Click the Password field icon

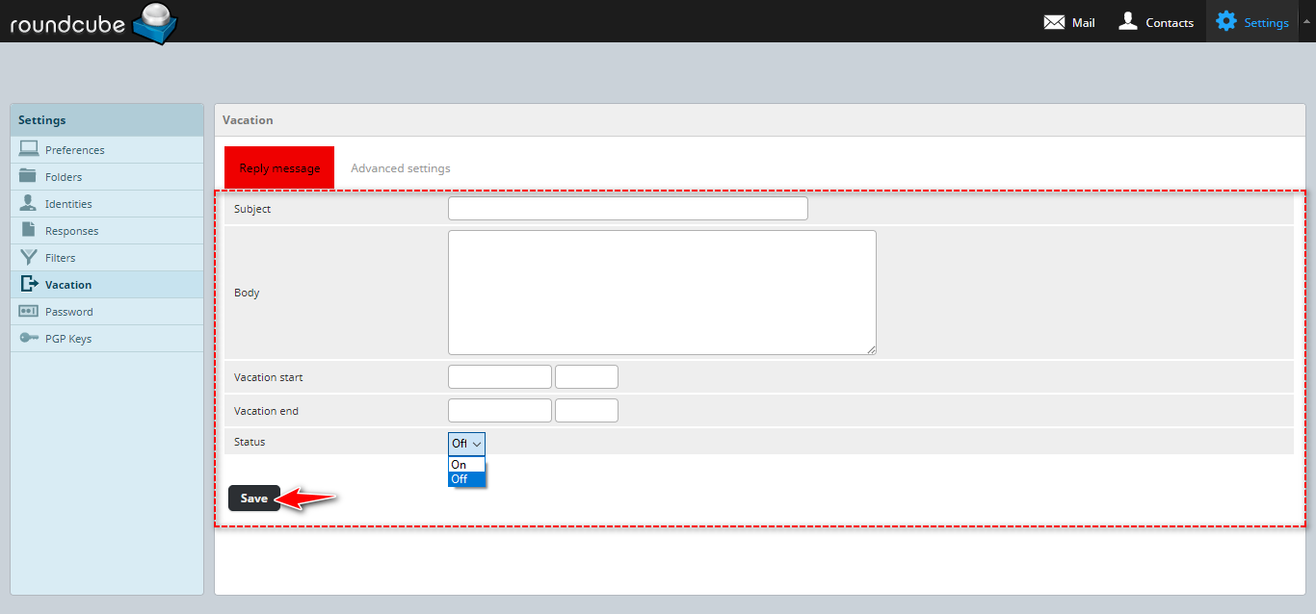[29, 311]
